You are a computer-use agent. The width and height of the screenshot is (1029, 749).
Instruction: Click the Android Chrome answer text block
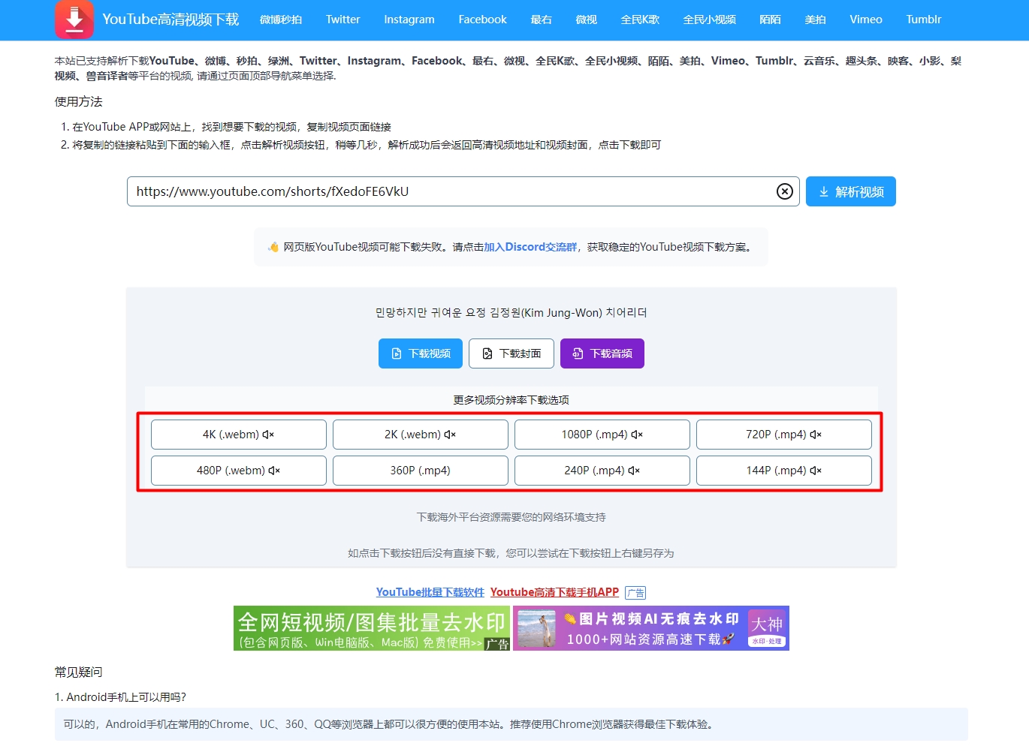(511, 724)
